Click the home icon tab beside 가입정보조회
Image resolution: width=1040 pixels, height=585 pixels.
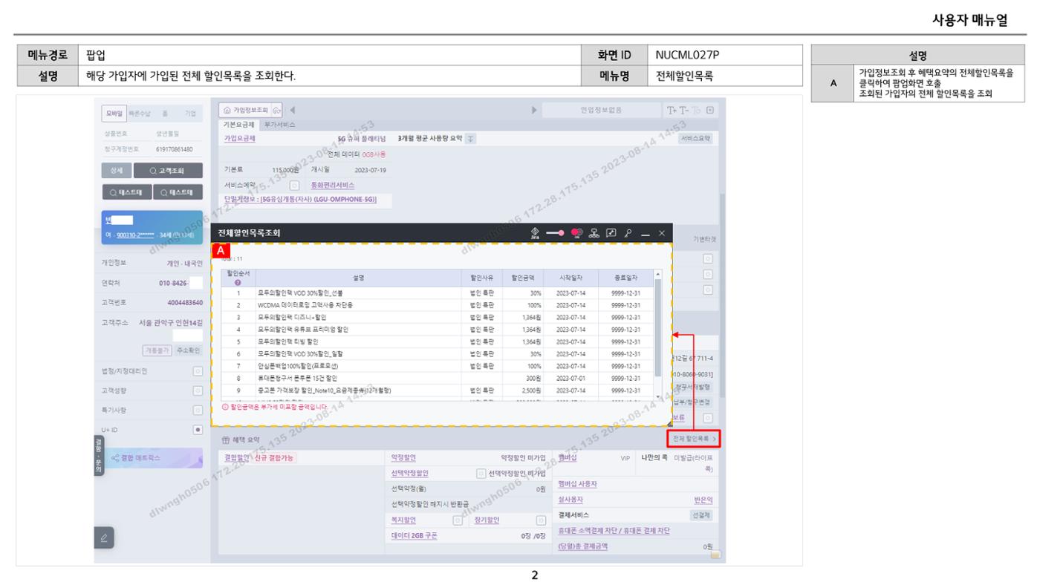click(x=277, y=110)
